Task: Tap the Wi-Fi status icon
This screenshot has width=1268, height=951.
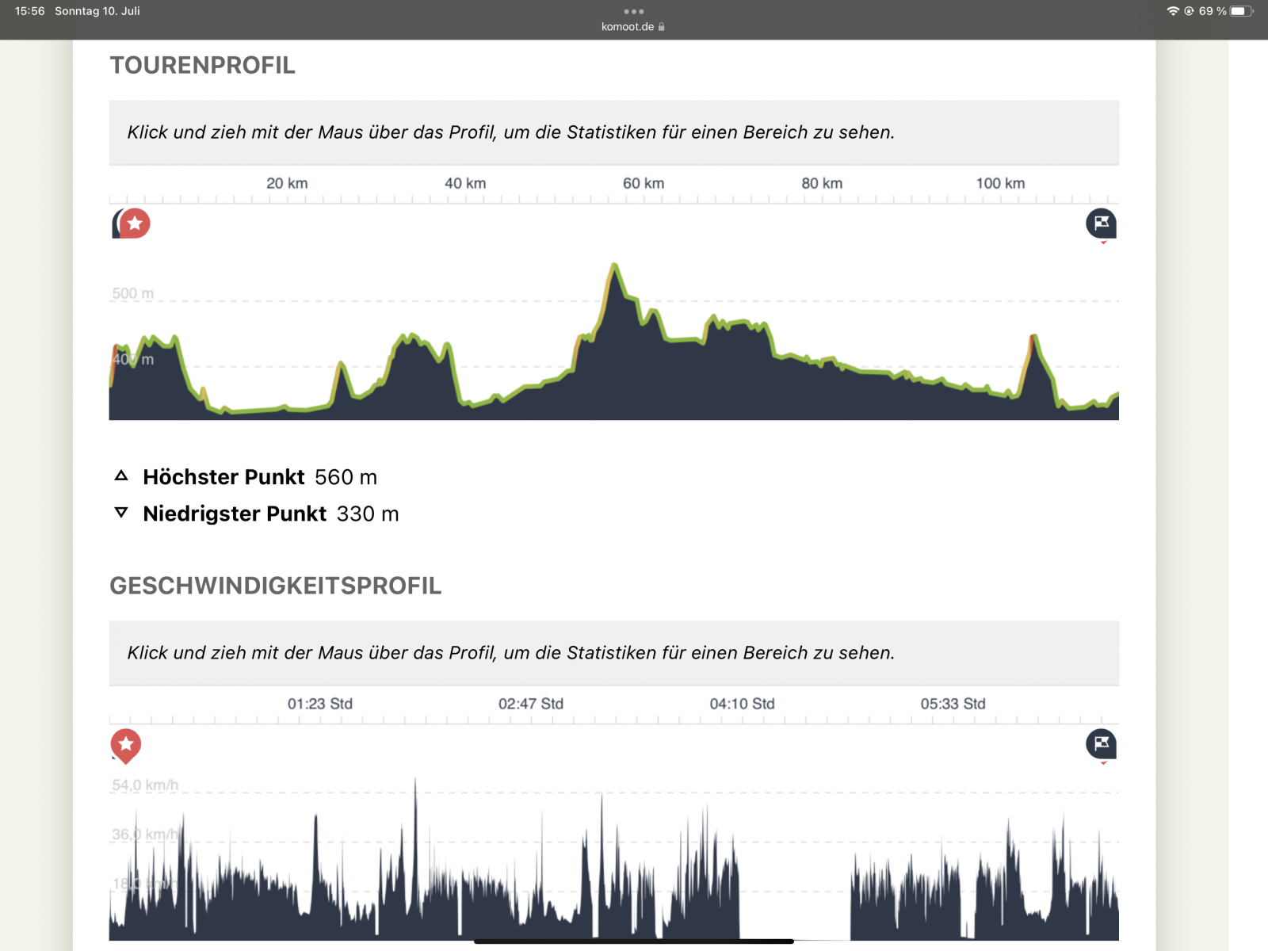Action: [1173, 11]
